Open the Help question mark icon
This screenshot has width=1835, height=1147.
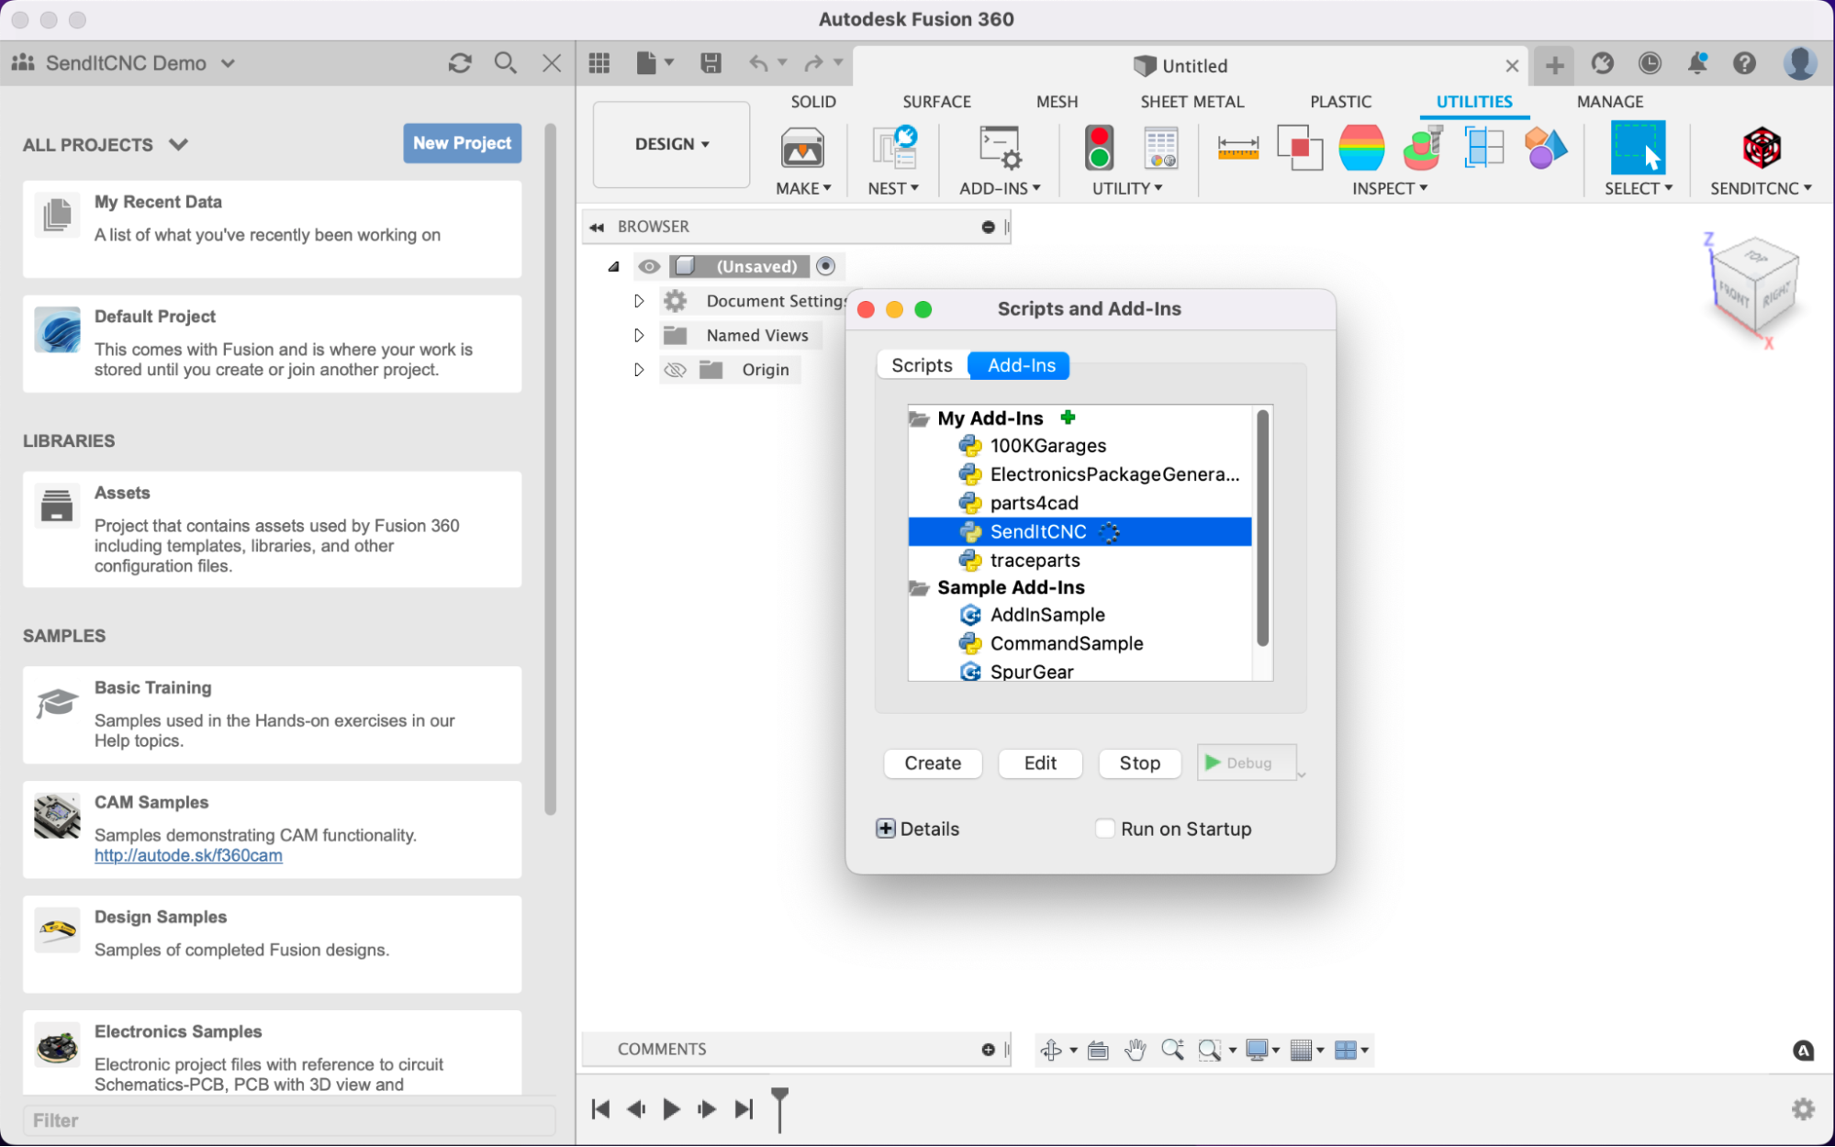pos(1744,63)
